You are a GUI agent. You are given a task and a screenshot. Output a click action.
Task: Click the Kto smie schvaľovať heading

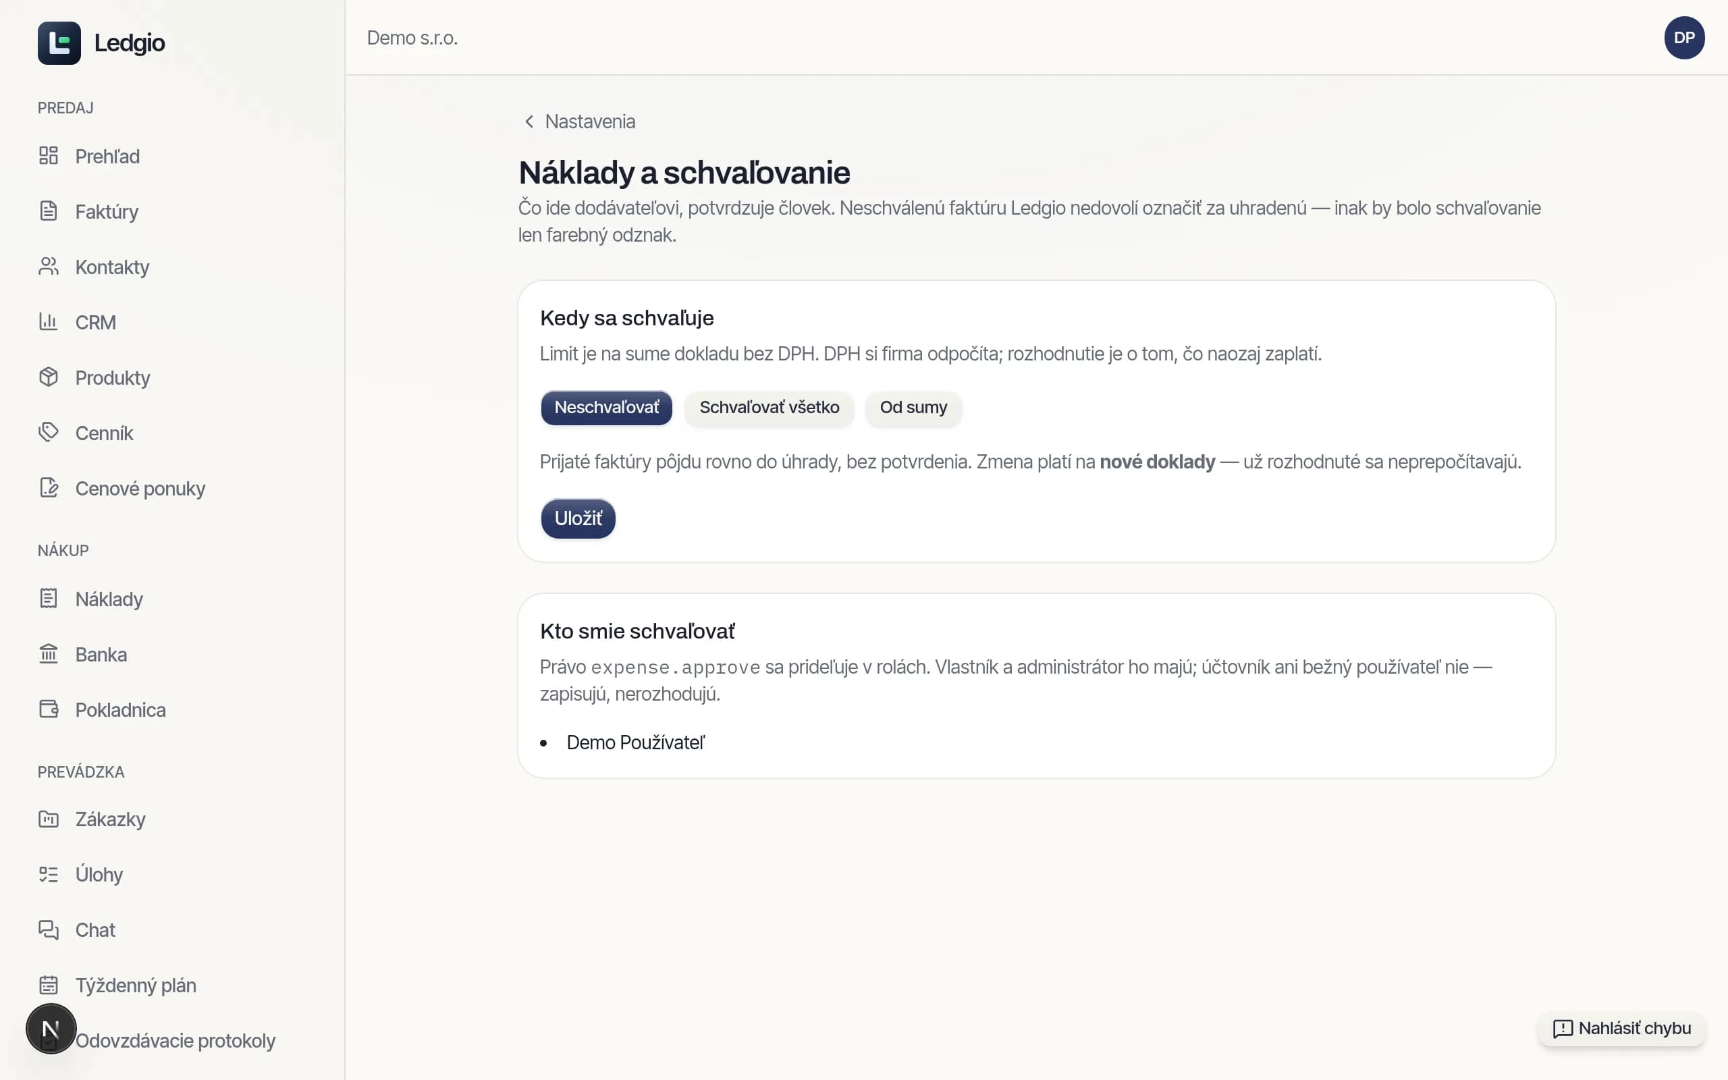(637, 631)
